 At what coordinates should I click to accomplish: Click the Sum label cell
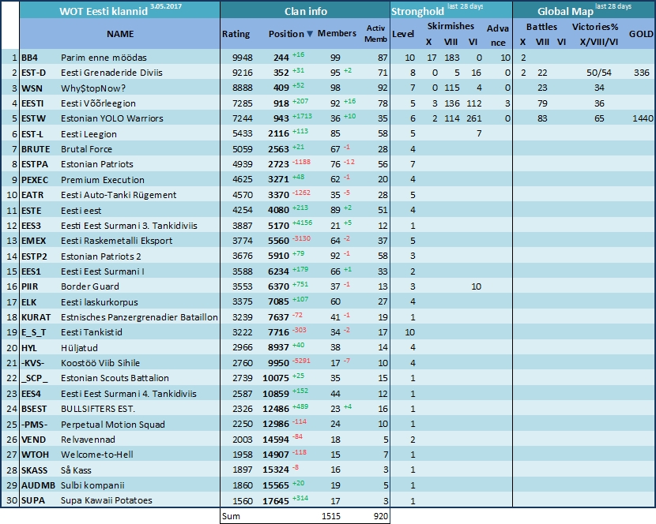[x=231, y=516]
